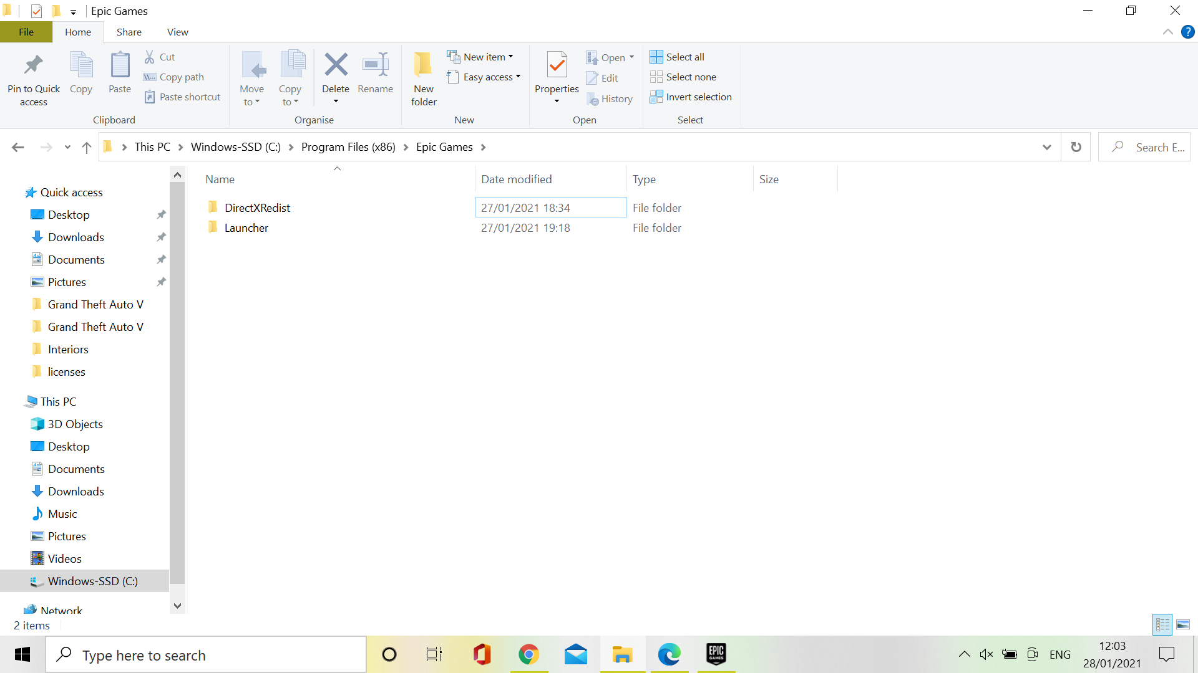
Task: Switch to the View ribbon tab
Action: tap(177, 32)
